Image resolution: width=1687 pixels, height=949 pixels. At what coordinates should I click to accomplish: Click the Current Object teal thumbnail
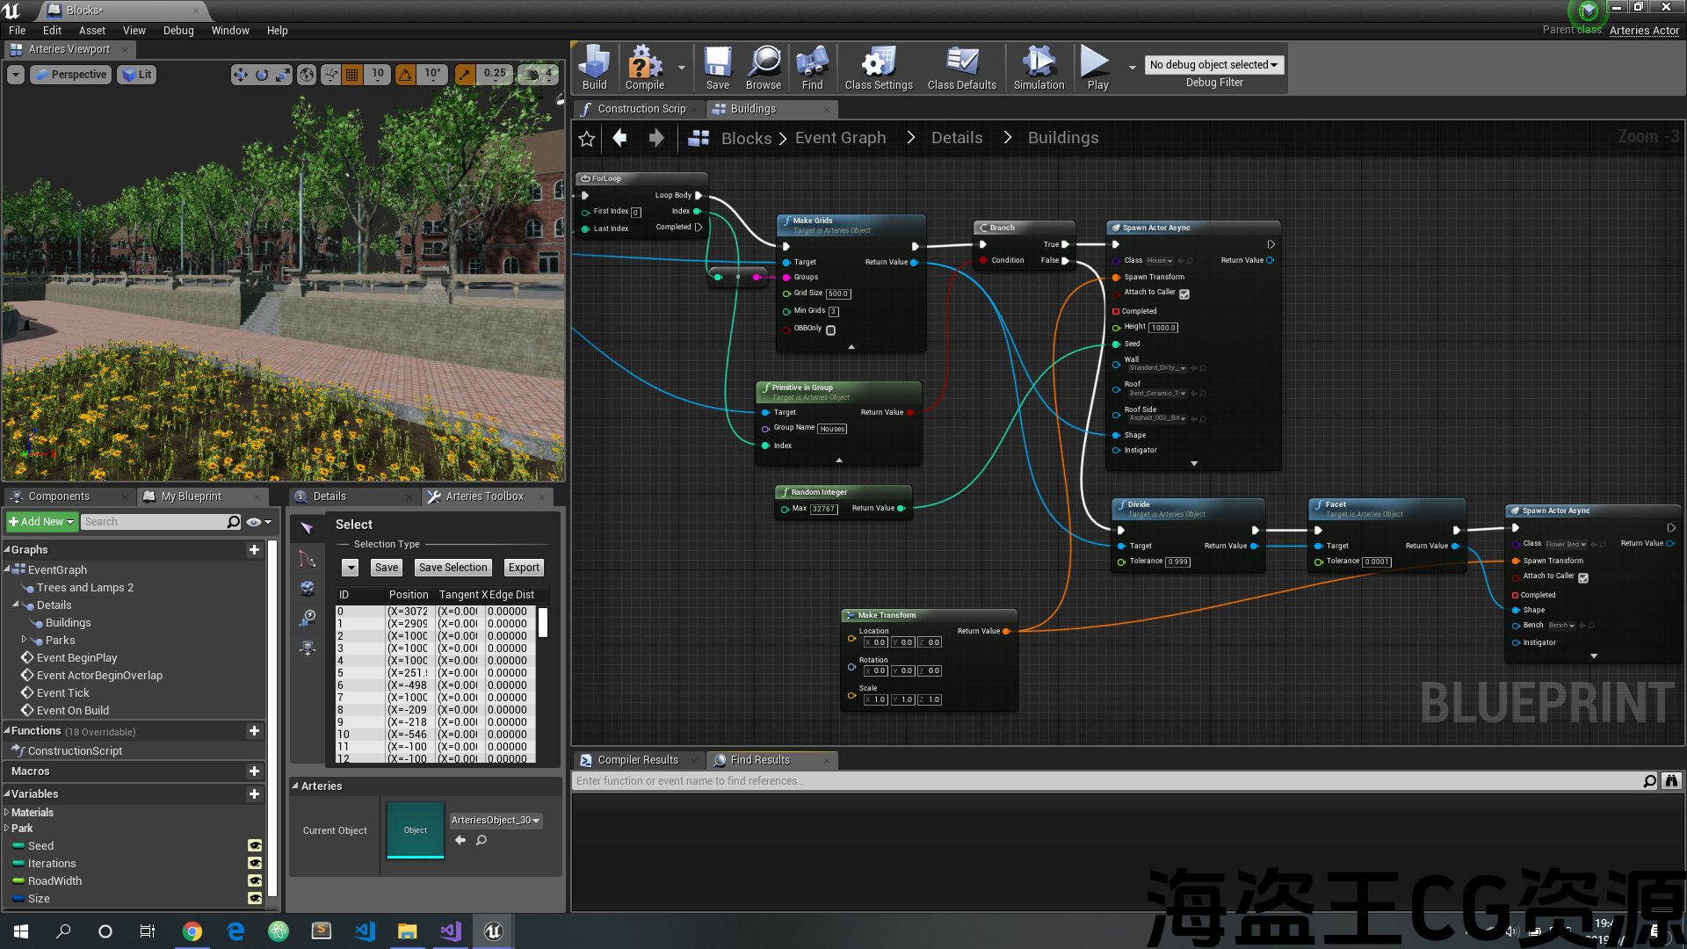[416, 829]
